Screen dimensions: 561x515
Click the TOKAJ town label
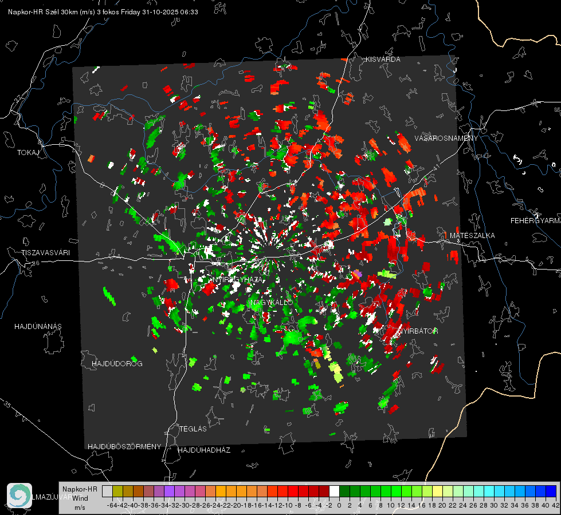[28, 153]
